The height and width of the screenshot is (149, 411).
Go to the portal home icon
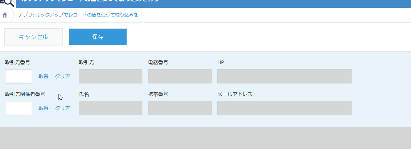point(5,15)
